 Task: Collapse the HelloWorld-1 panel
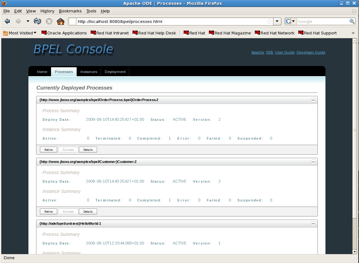(313, 224)
